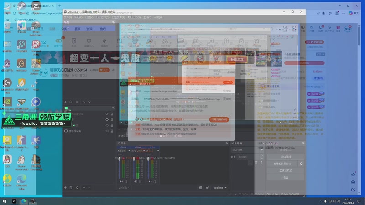Open OBS 编辑(E) menu

tap(78, 17)
